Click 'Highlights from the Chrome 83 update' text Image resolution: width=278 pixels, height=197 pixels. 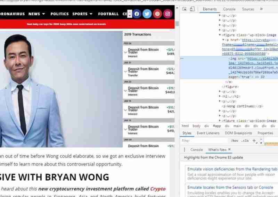tap(213, 157)
